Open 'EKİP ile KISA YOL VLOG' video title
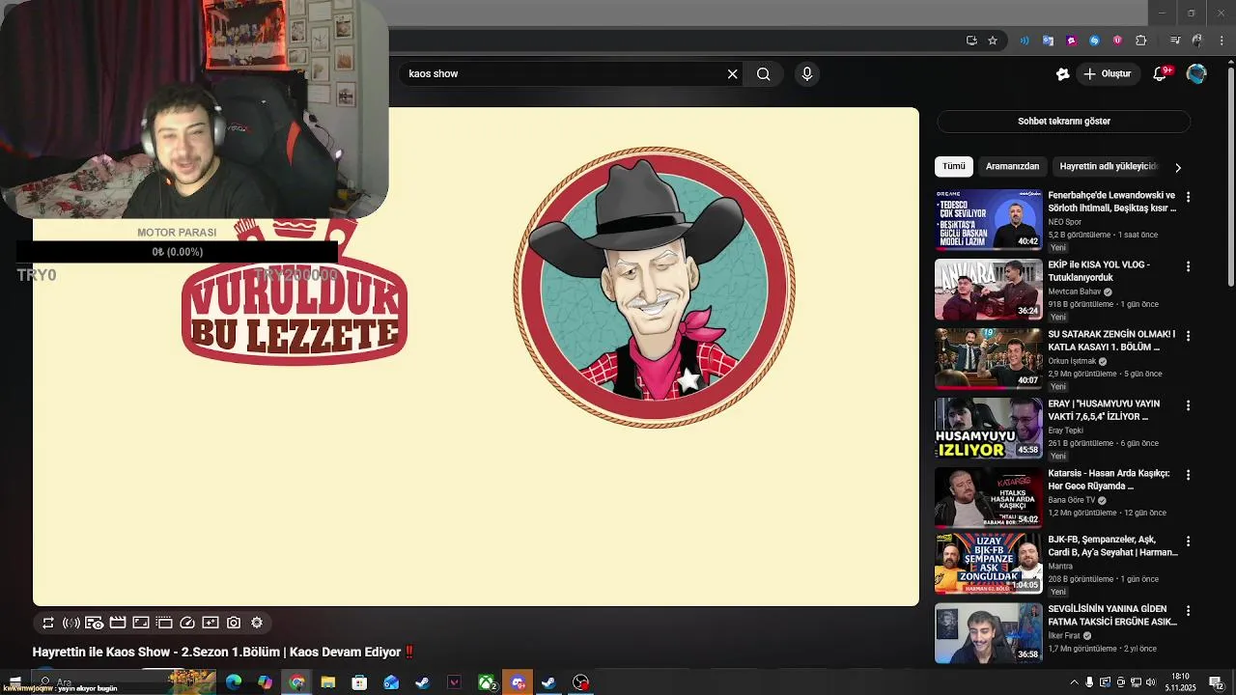 [x=1099, y=270]
